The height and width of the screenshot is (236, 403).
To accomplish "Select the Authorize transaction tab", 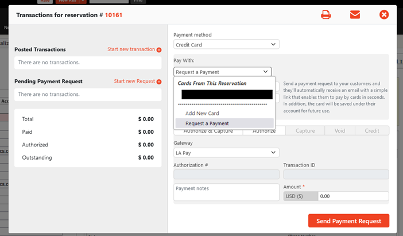I will coord(265,131).
